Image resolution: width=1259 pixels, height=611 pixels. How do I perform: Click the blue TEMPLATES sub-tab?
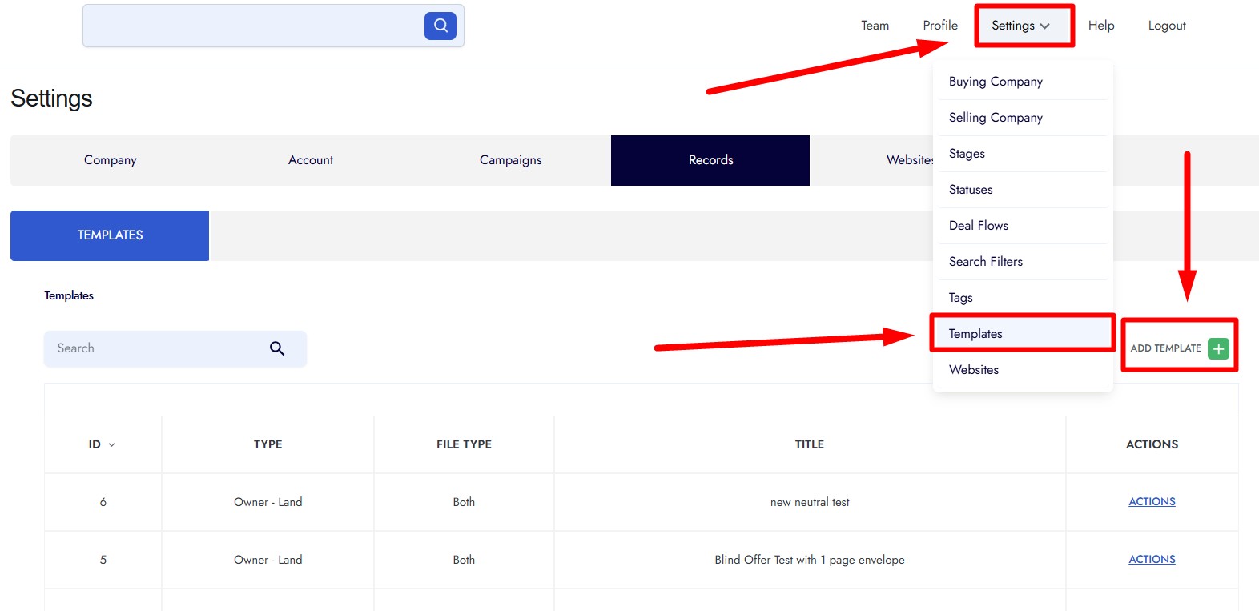[110, 235]
